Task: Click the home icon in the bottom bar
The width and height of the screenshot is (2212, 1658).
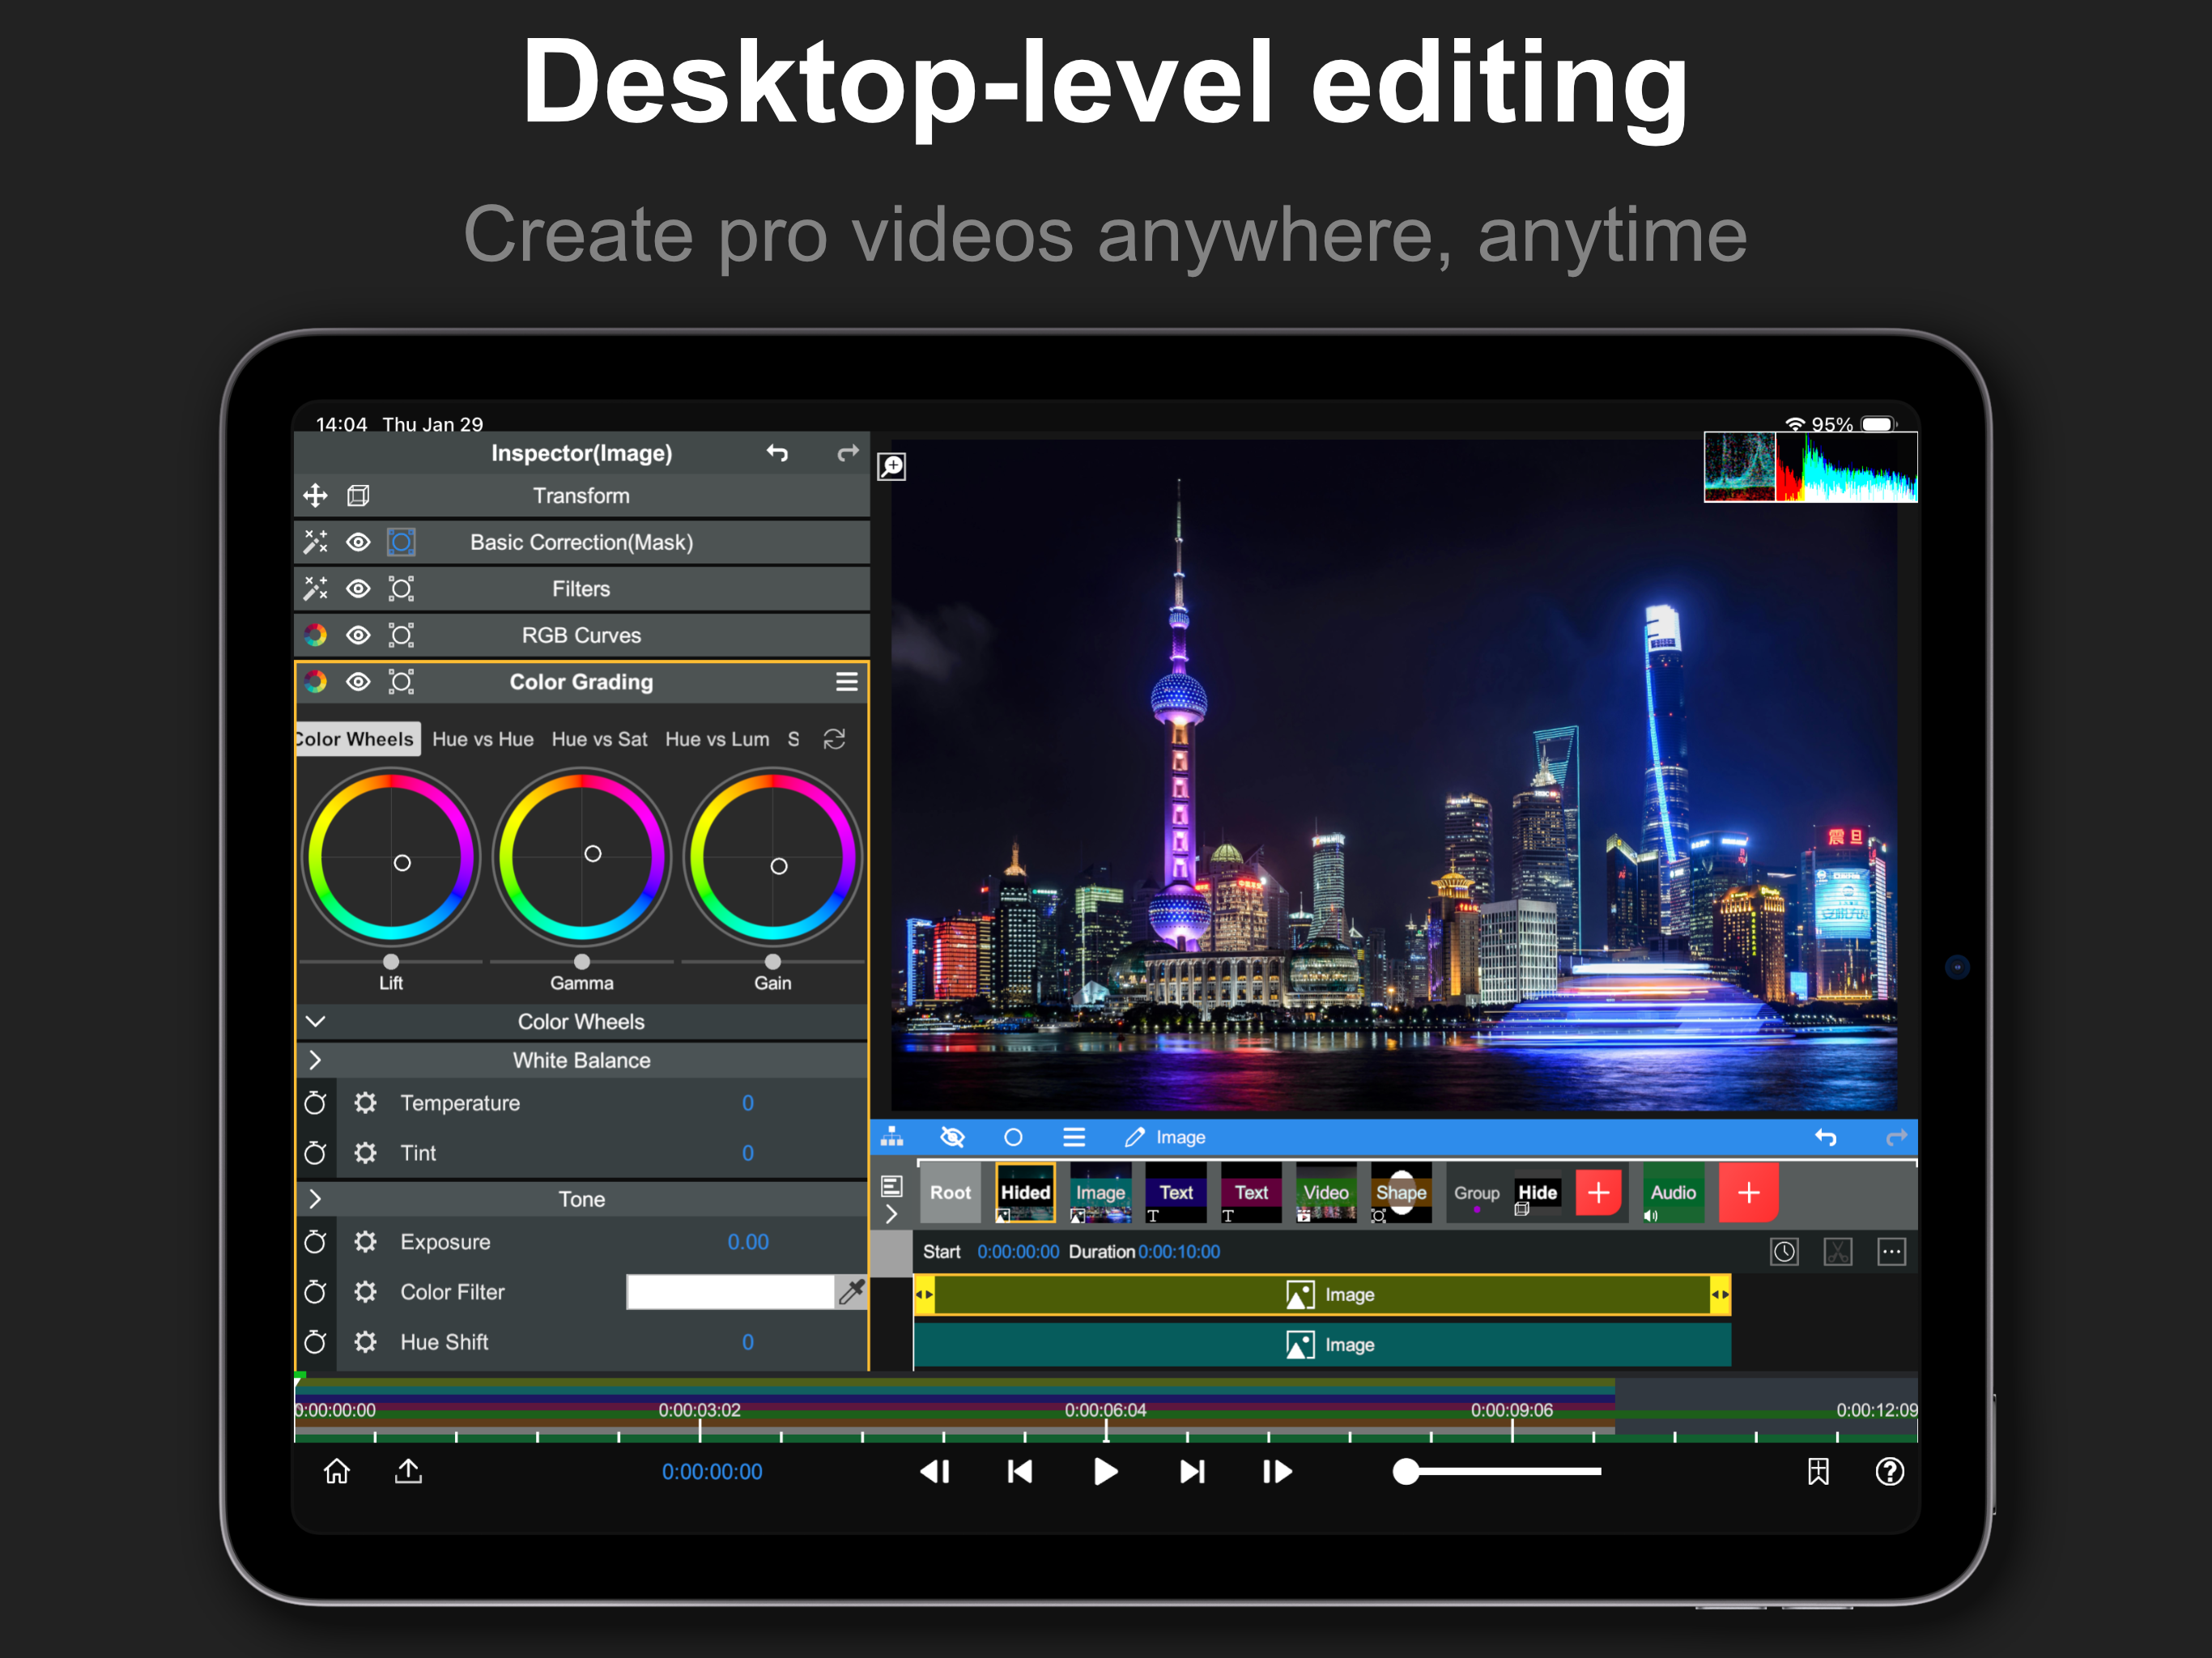Action: point(337,1471)
